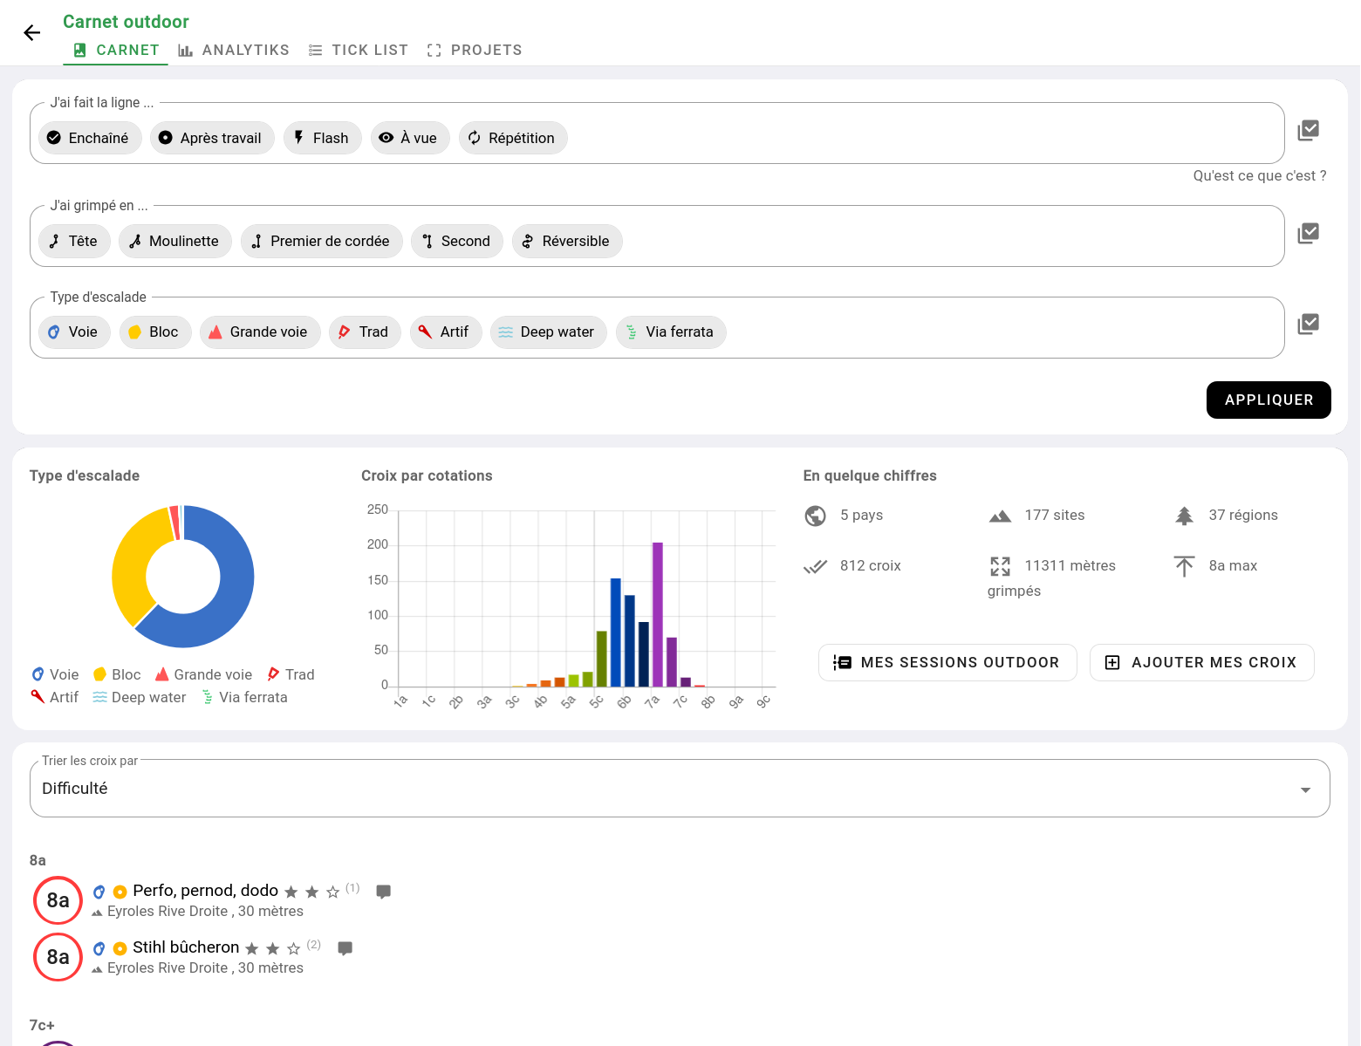Open 'Mes sessions outdoor' button
This screenshot has width=1361, height=1046.
tap(947, 662)
